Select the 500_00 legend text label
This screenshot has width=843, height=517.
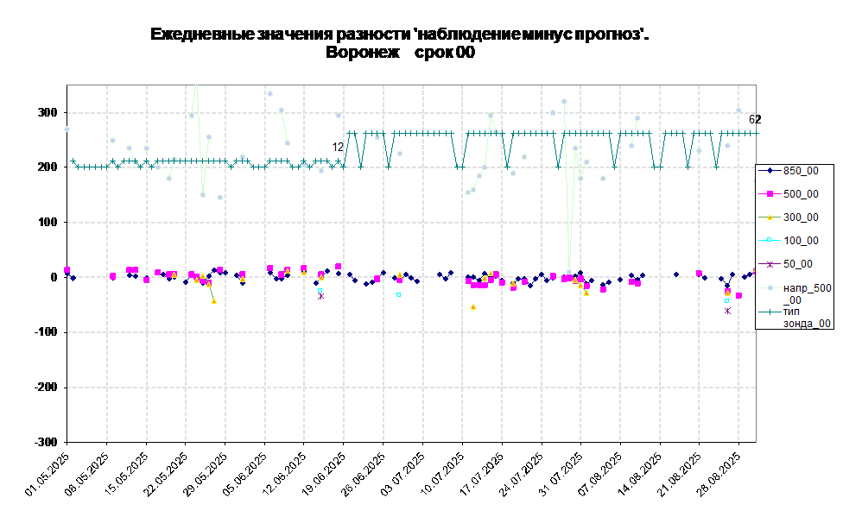click(x=801, y=194)
